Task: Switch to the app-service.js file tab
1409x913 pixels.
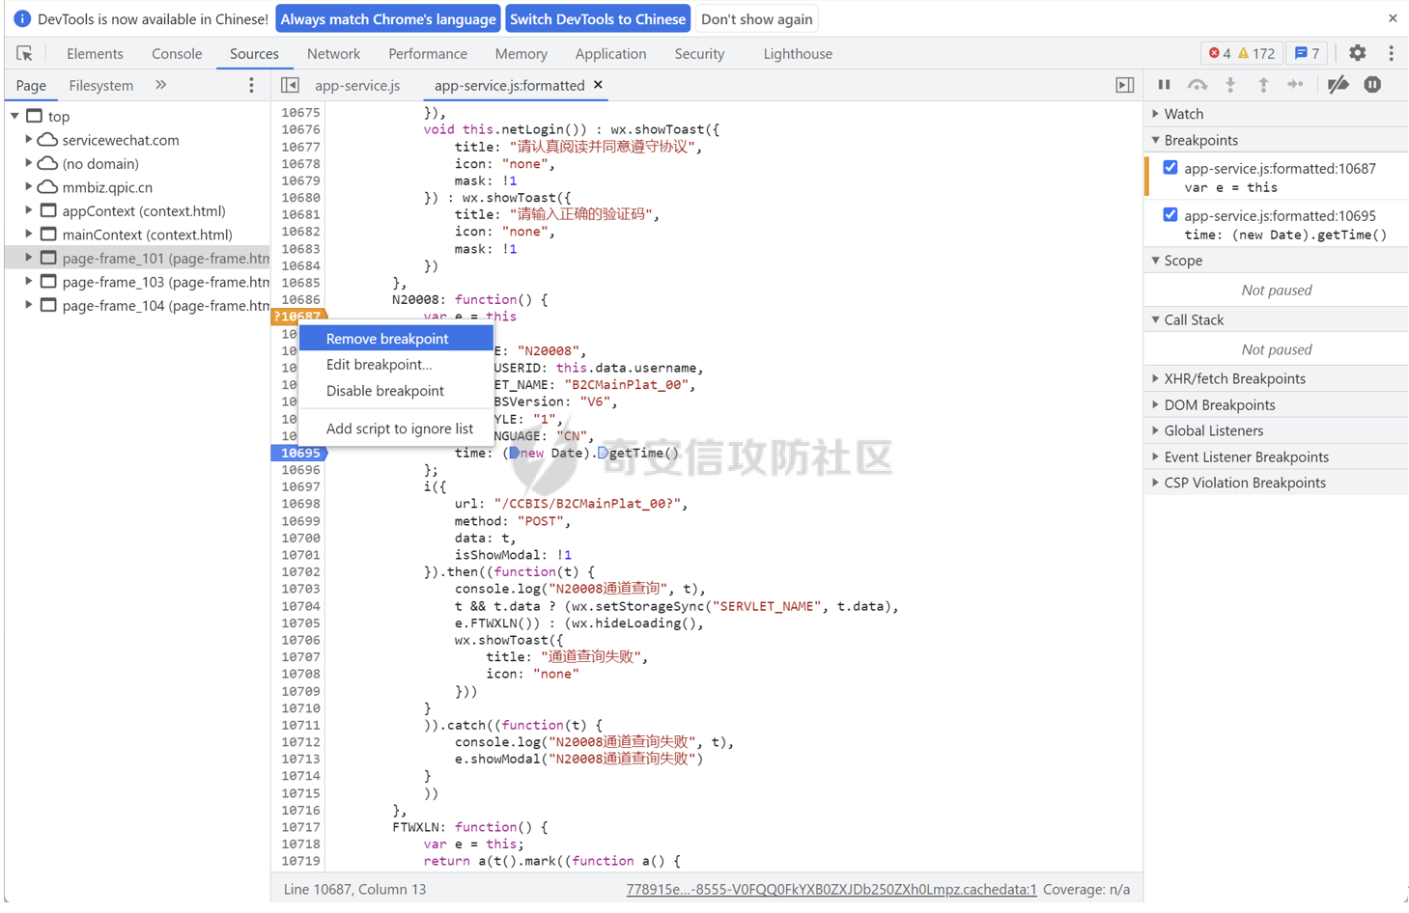Action: (x=357, y=85)
